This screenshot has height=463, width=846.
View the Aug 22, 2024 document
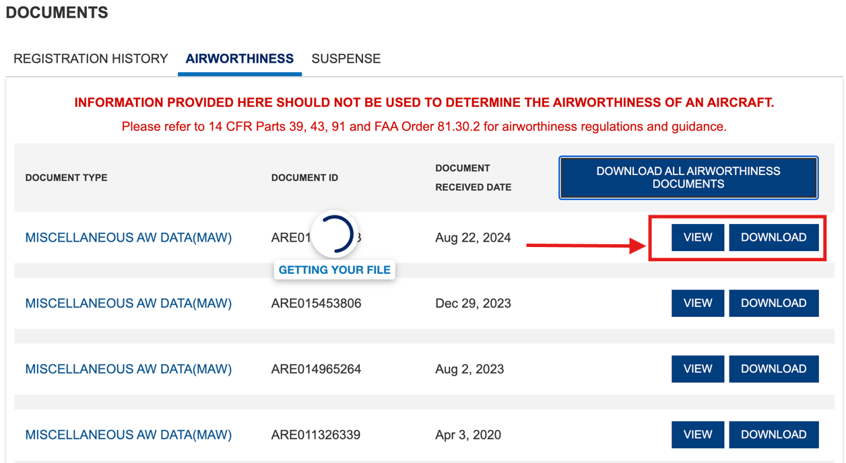pos(697,238)
